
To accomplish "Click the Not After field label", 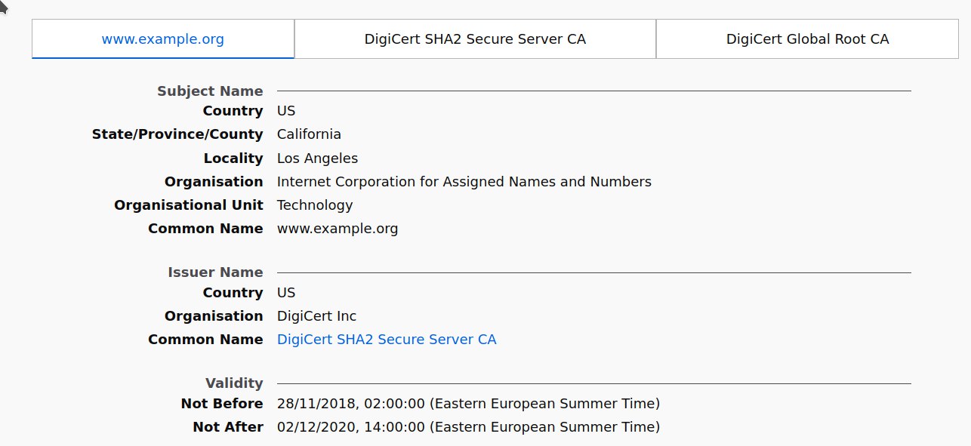I will [228, 427].
